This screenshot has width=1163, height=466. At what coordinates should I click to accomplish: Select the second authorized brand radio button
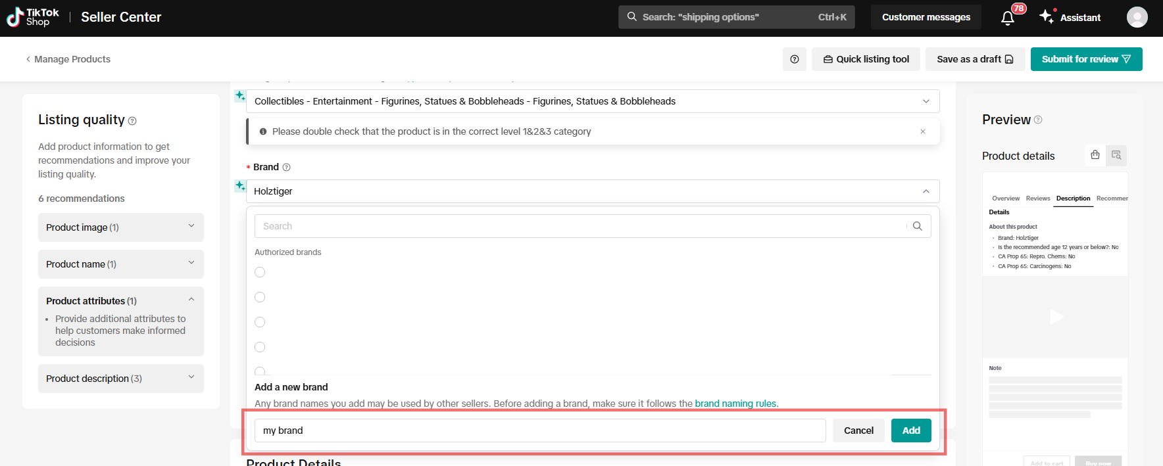click(x=260, y=297)
